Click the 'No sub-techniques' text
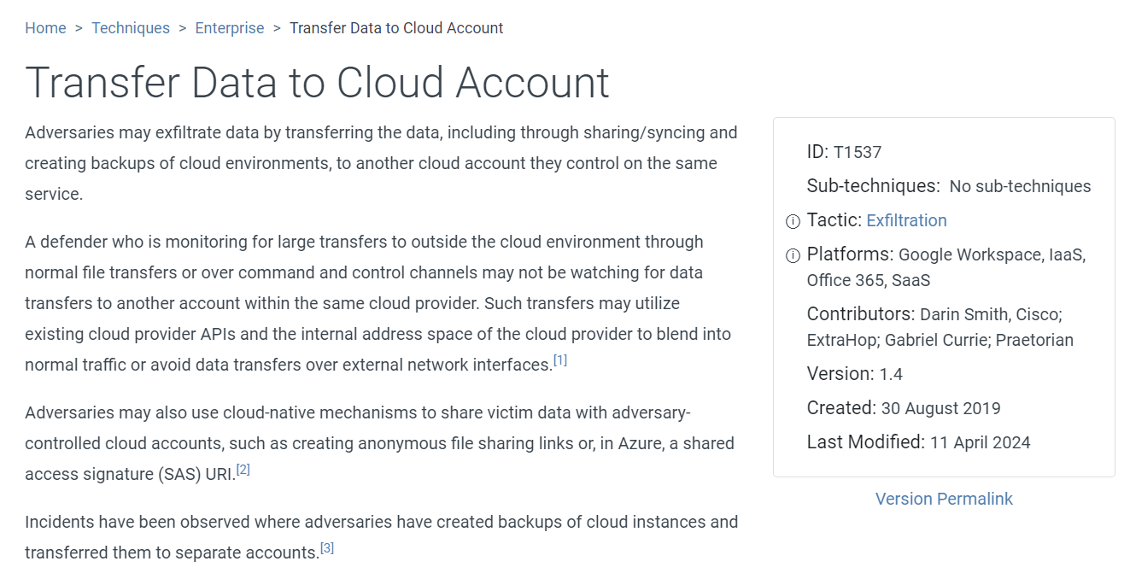This screenshot has width=1130, height=573. 1020,186
